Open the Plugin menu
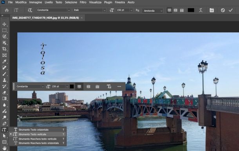239x151 pixels. point(108,2)
